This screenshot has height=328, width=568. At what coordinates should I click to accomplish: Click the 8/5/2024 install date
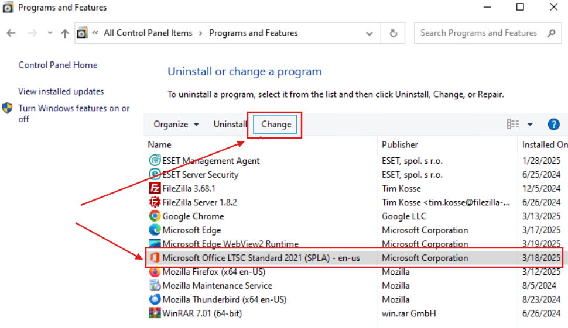(x=539, y=286)
